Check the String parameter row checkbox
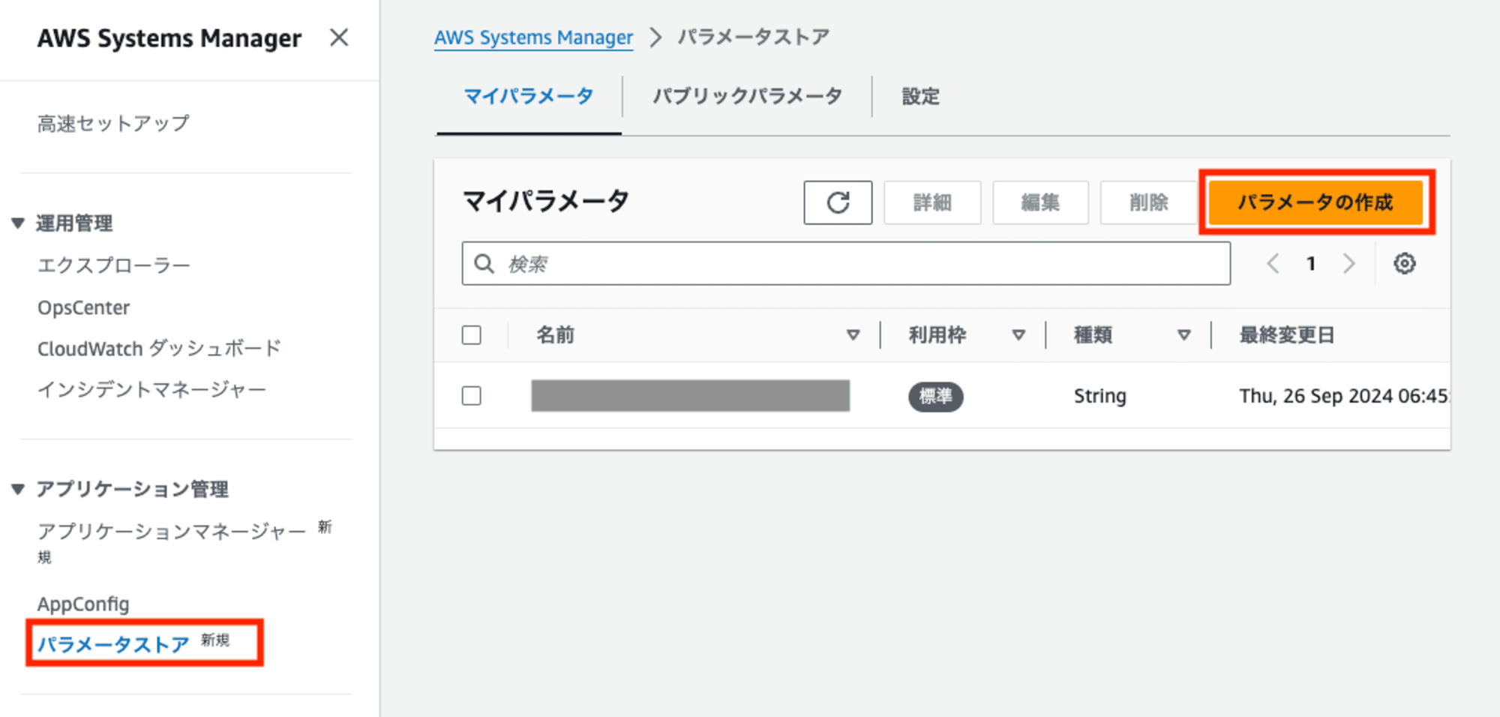The width and height of the screenshot is (1500, 717). 471,396
